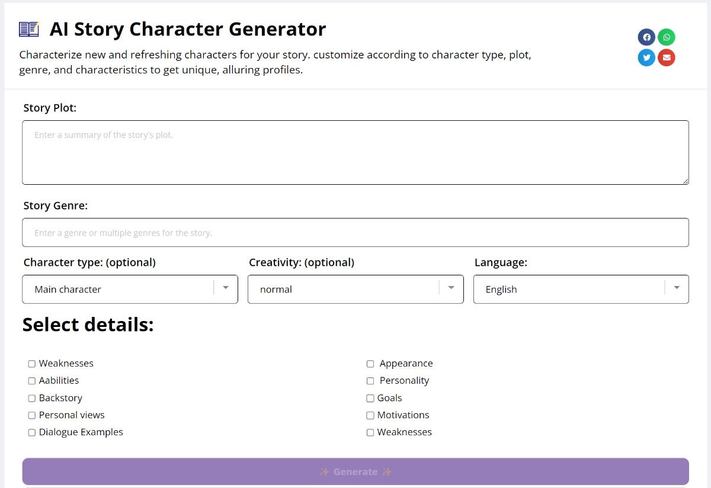Viewport: 711px width, 488px height.
Task: Click the Story Genre input field
Action: click(355, 232)
